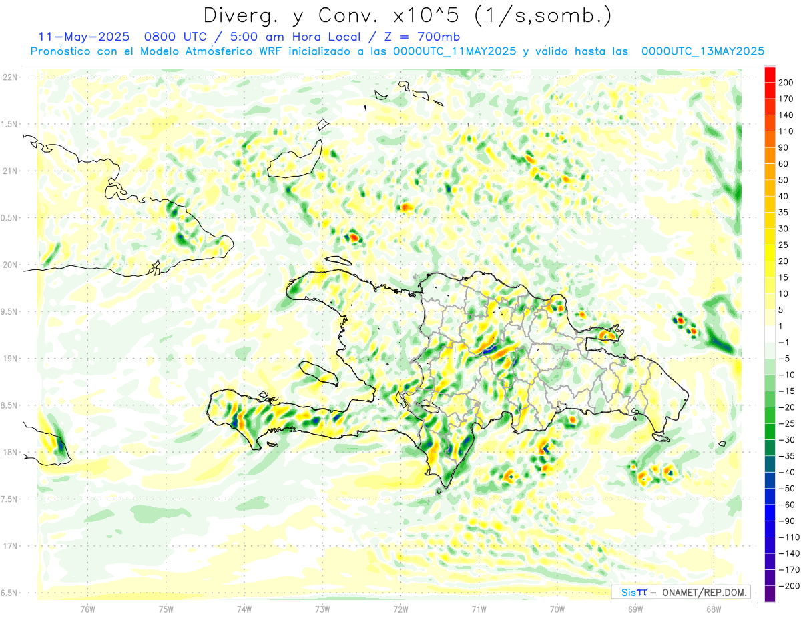Screen dimensions: 801x618
Task: Click the '18N' latitude label
Action: click(x=9, y=453)
